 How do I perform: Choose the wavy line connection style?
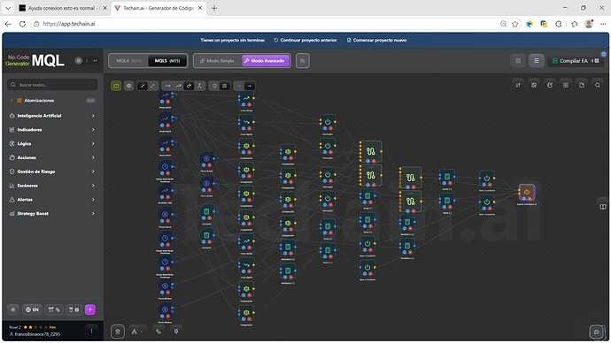[x=179, y=86]
